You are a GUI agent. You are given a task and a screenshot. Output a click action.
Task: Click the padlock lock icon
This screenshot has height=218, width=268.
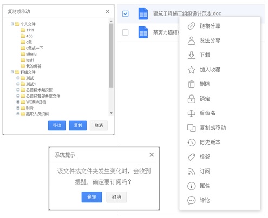pyautogui.click(x=191, y=99)
